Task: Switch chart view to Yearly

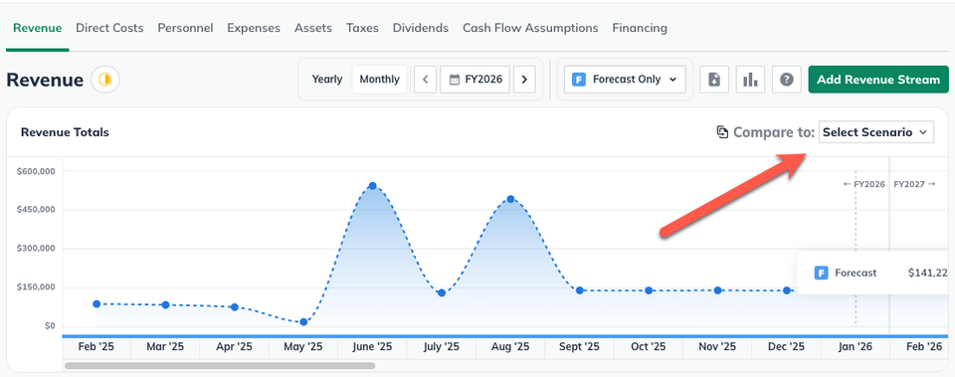Action: [x=327, y=80]
